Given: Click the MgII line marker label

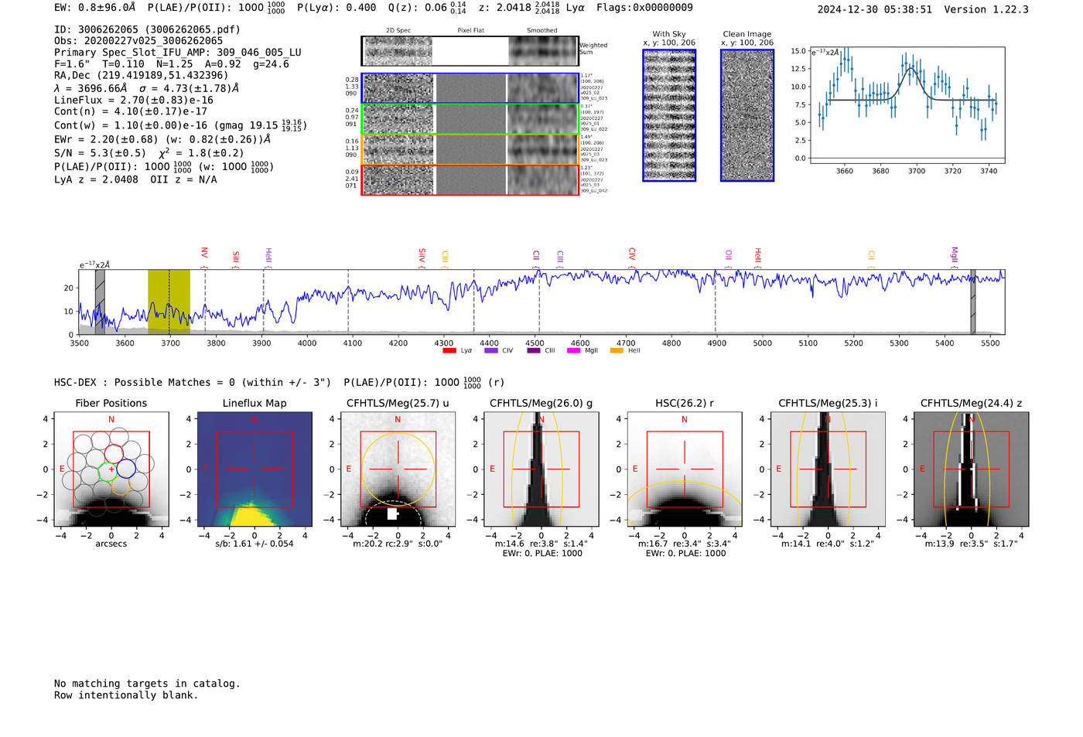Looking at the screenshot, I should click(x=954, y=258).
